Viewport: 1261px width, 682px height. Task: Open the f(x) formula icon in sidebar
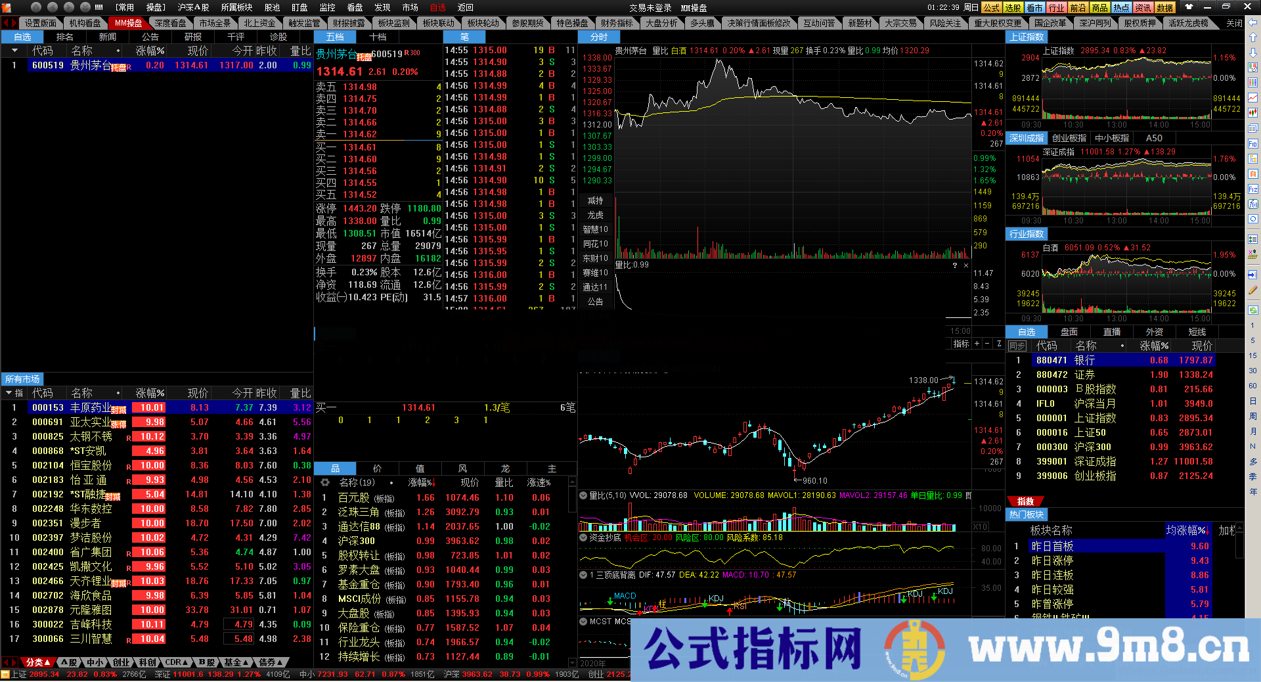tap(1253, 204)
